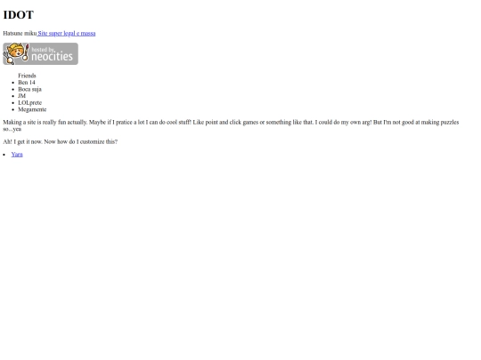Viewport: 481px width, 360px height.
Task: Click the bullet point beside Yura
Action: point(4,155)
